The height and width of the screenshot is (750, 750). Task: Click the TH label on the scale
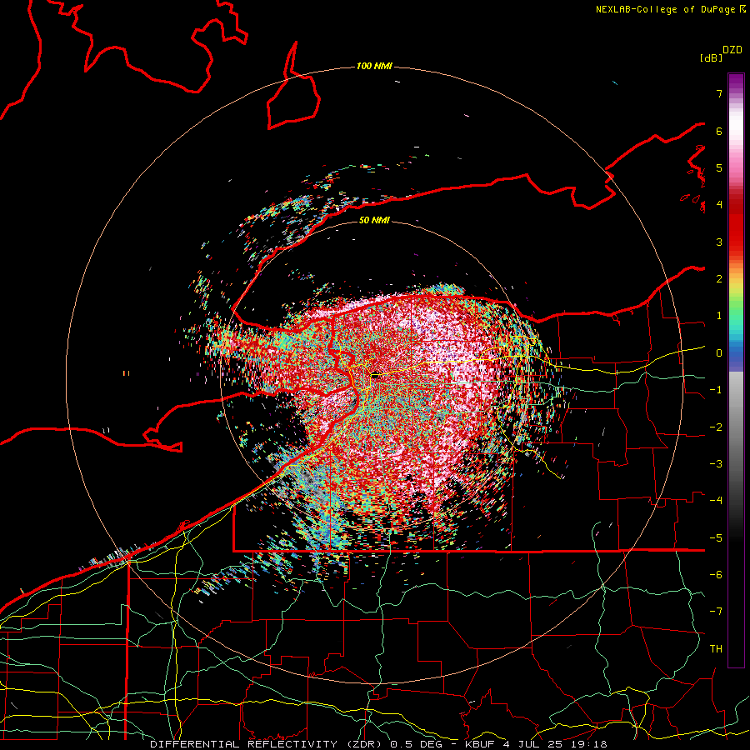[x=716, y=649]
